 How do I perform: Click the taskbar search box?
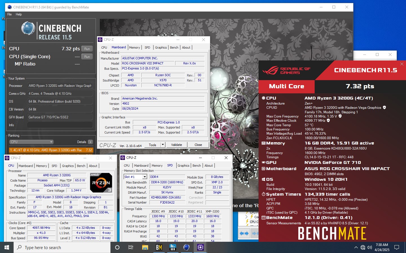coord(62,247)
